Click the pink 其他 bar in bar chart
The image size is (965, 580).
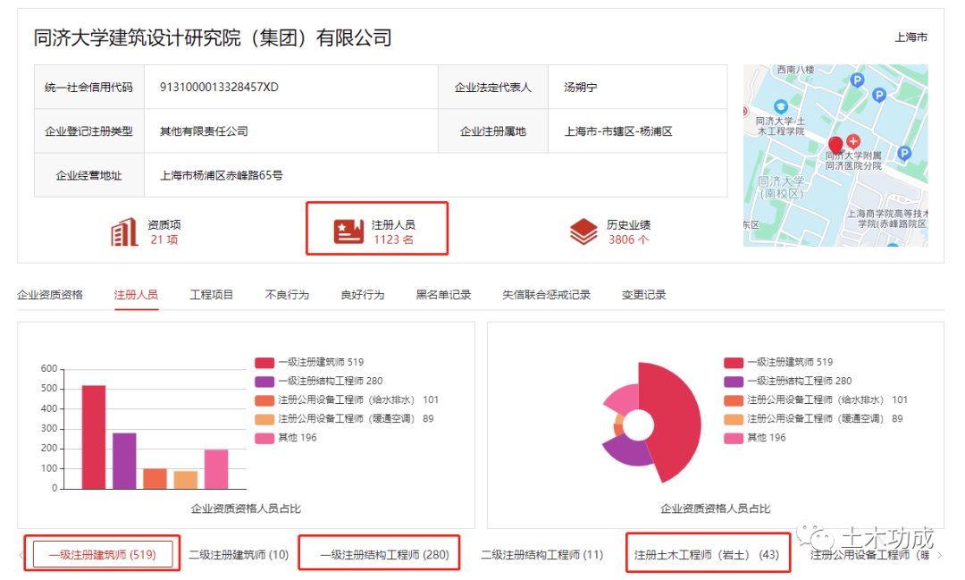(x=216, y=469)
